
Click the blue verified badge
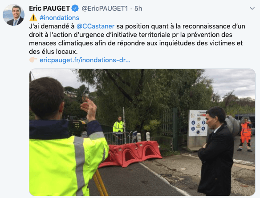75,8
